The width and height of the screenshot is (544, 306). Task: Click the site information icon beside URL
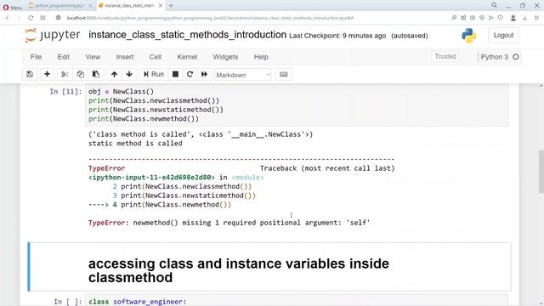click(59, 18)
